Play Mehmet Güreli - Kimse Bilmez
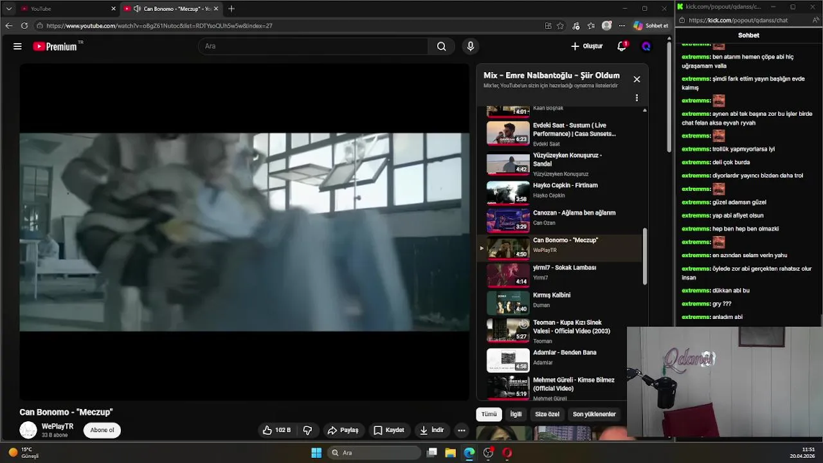The height and width of the screenshot is (463, 823). 559,388
